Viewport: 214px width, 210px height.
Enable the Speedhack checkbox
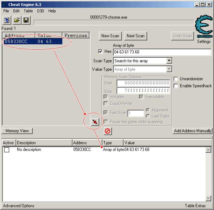pos(176,86)
